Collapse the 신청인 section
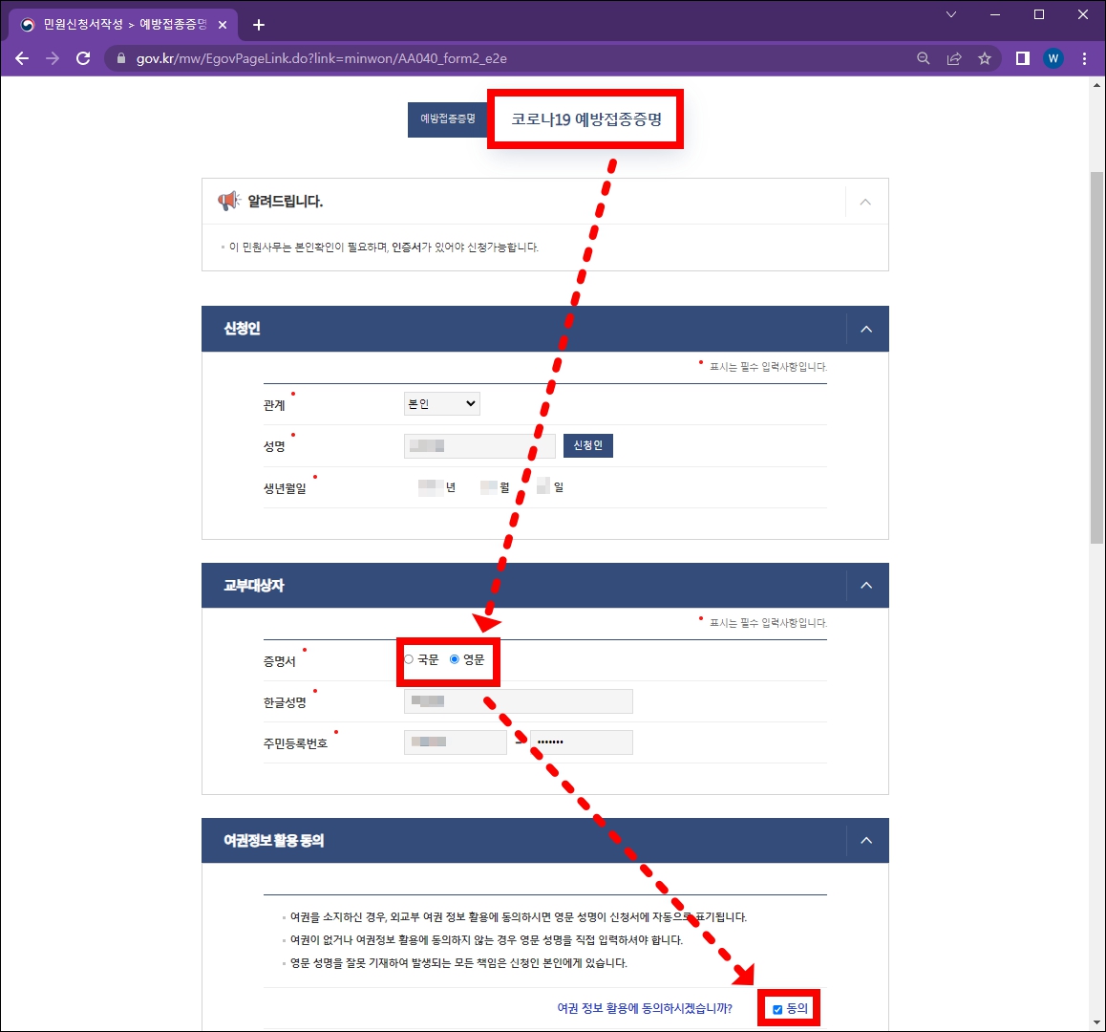1106x1032 pixels. pos(865,328)
